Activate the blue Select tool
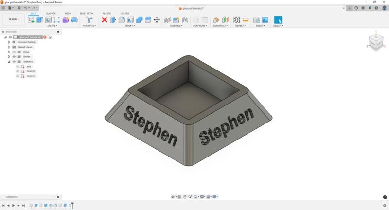Image resolution: width=389 pixels, height=210 pixels. pos(278,20)
